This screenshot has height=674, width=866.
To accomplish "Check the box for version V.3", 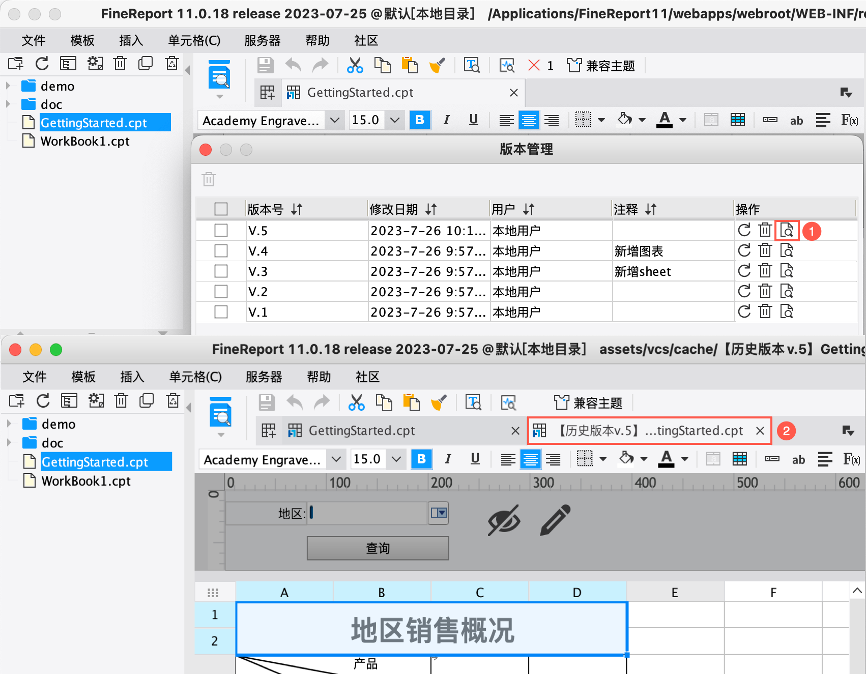I will pyautogui.click(x=221, y=271).
